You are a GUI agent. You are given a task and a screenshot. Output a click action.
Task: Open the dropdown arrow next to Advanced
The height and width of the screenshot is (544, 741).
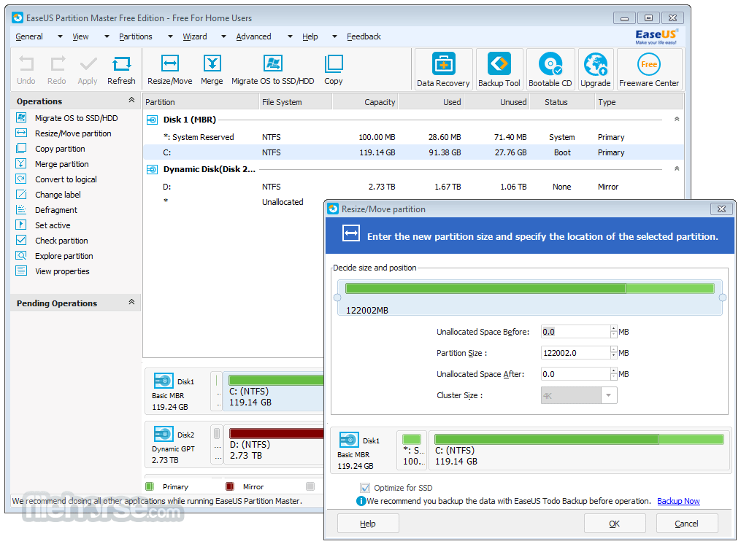tap(290, 37)
